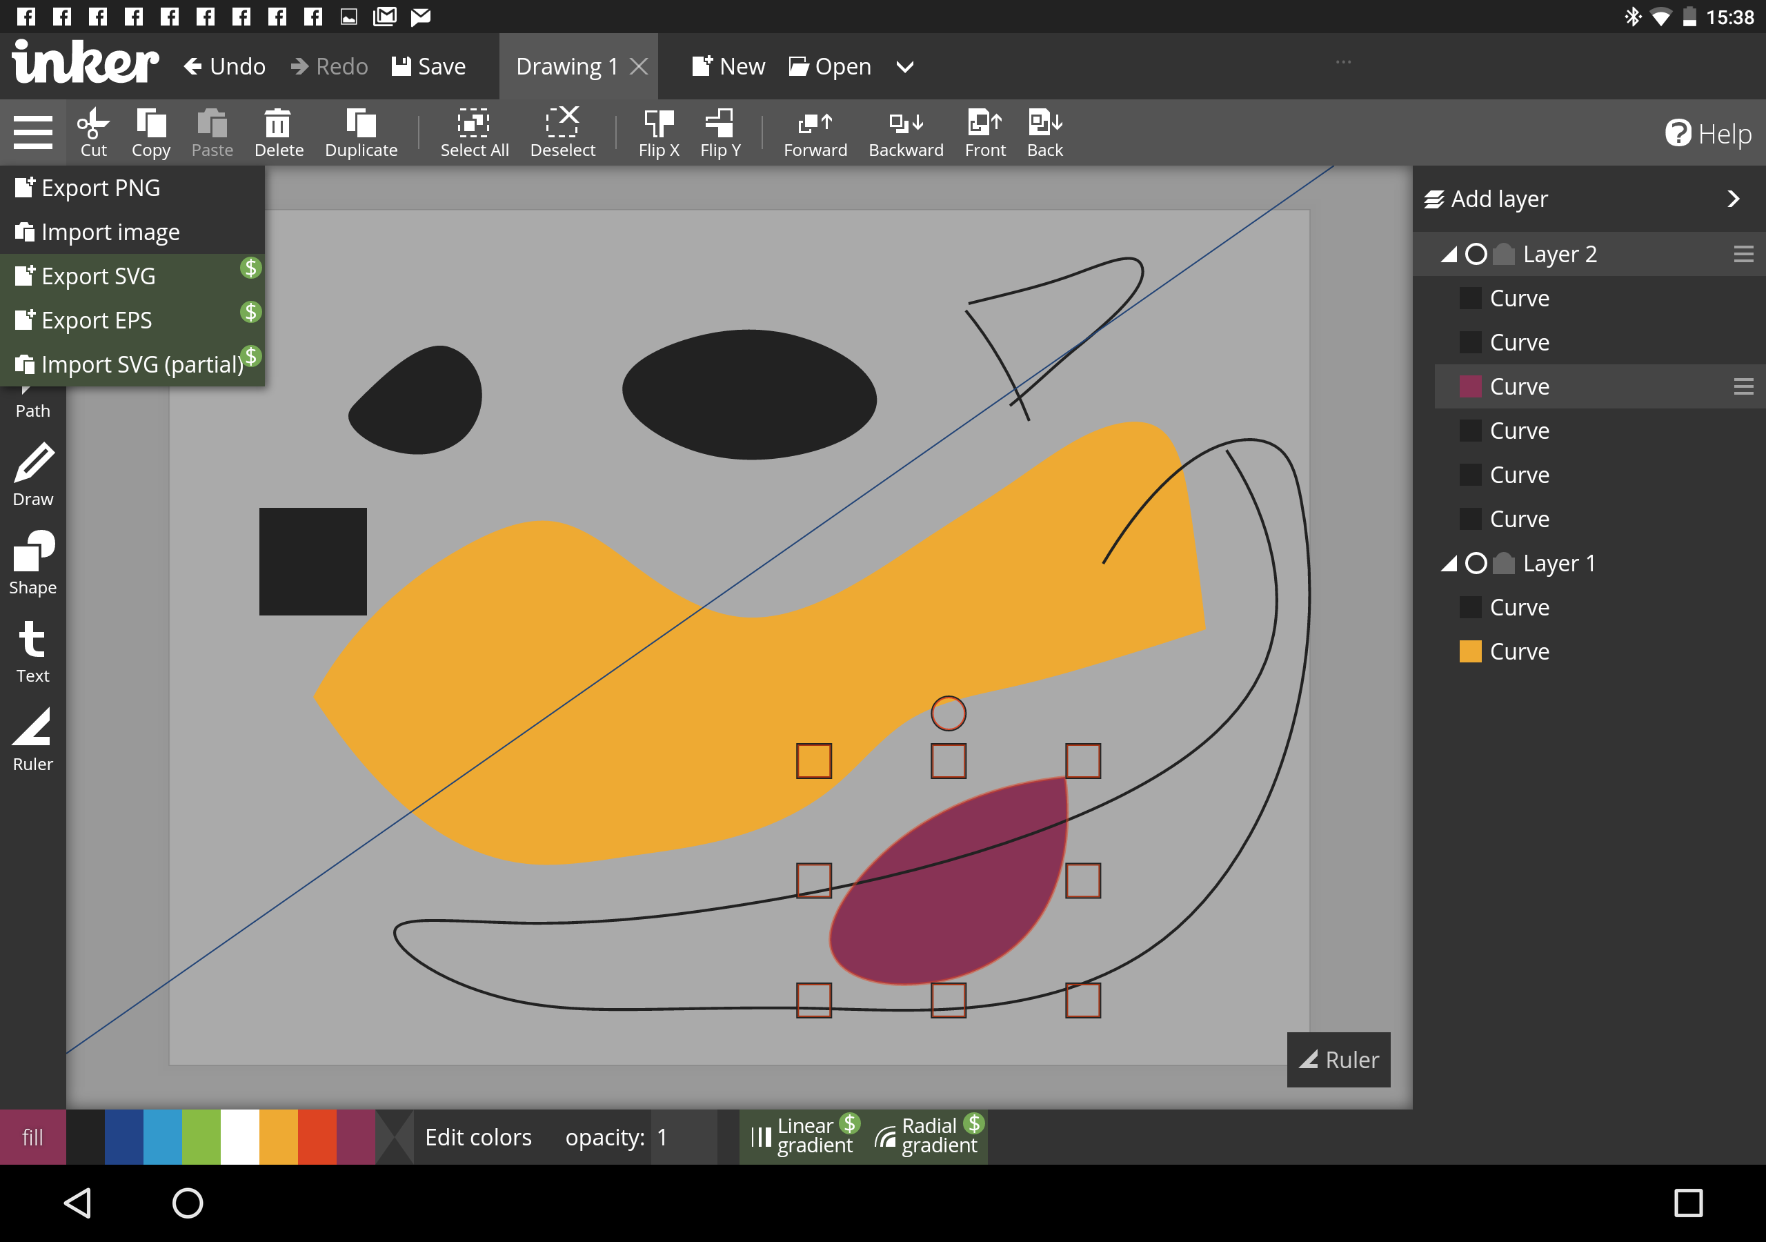Image resolution: width=1766 pixels, height=1242 pixels.
Task: Undo the last action
Action: [x=225, y=67]
